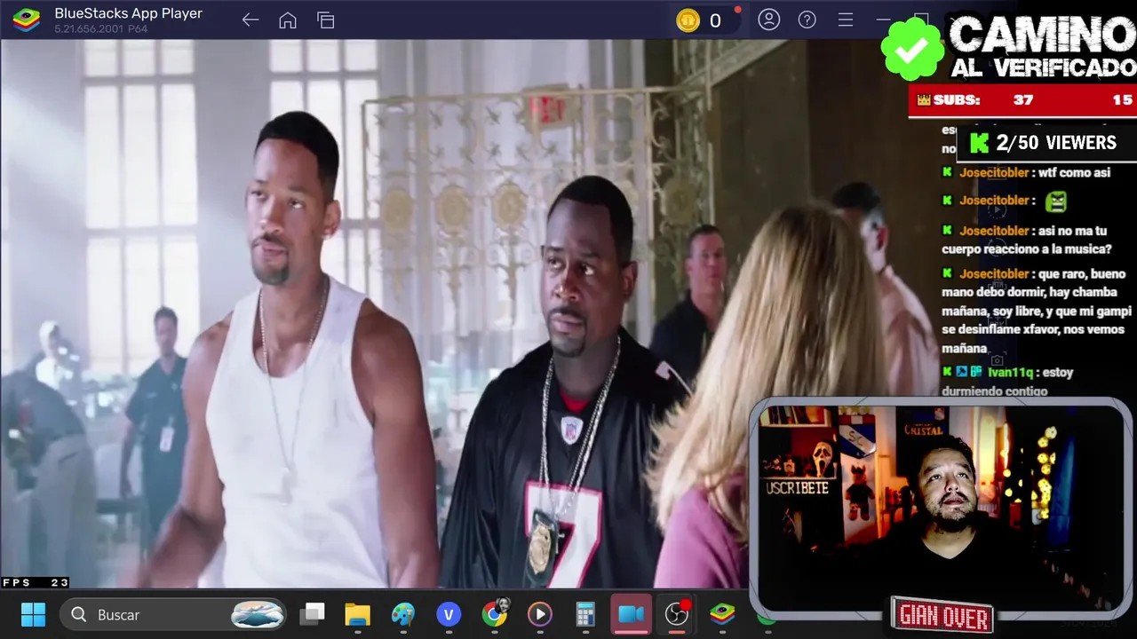Open BlueStacks hamburger menu
This screenshot has width=1137, height=639.
point(846,20)
